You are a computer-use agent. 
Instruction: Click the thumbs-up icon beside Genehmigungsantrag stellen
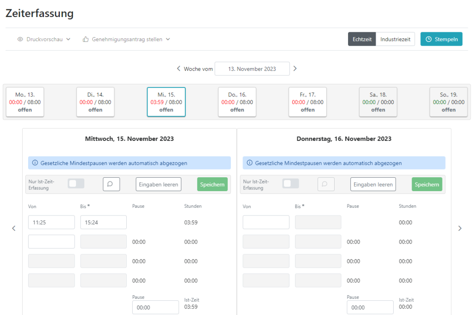tap(86, 39)
